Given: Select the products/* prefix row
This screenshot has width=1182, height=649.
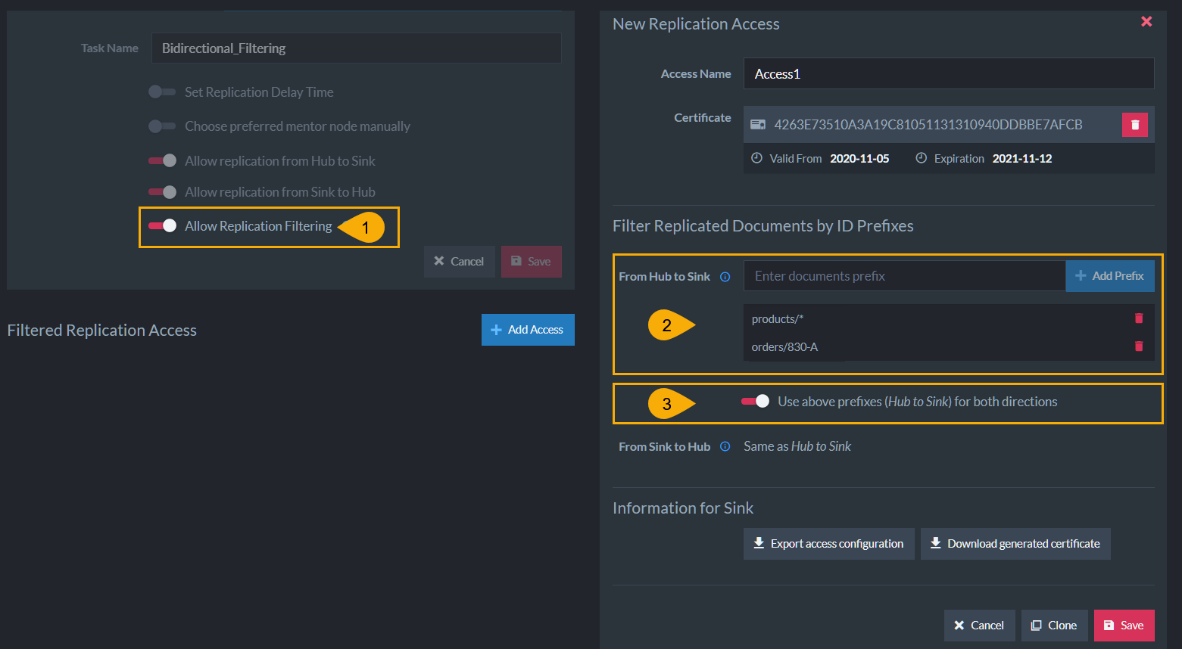Looking at the screenshot, I should (949, 319).
